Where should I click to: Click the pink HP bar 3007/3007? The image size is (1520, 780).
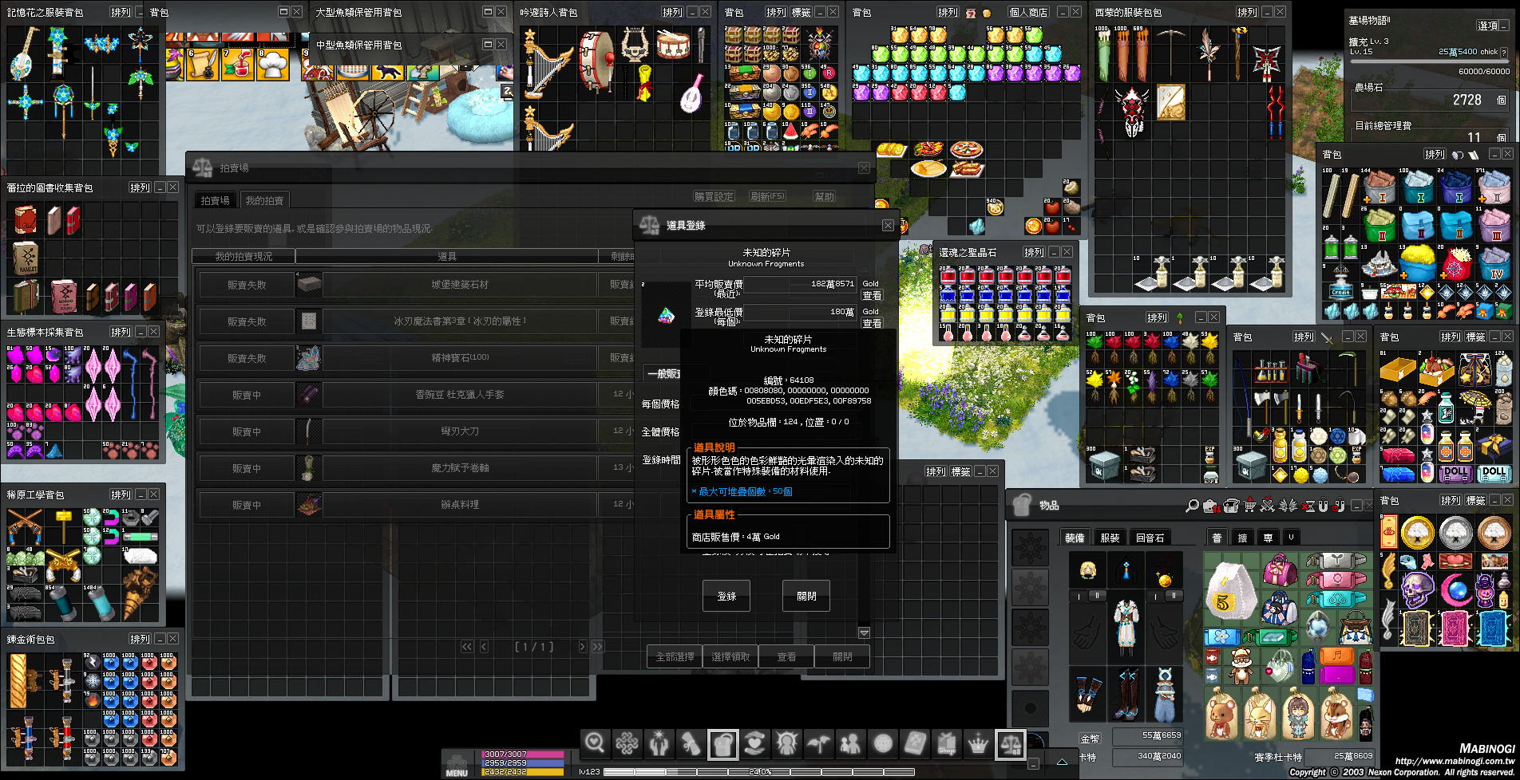tap(523, 754)
